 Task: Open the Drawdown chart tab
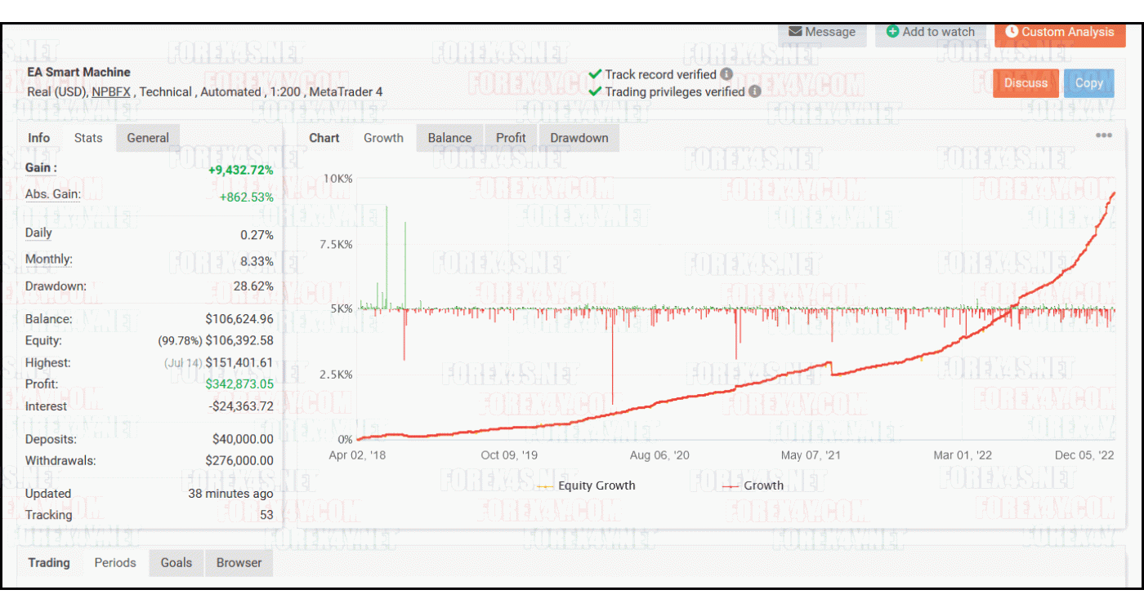click(x=579, y=138)
